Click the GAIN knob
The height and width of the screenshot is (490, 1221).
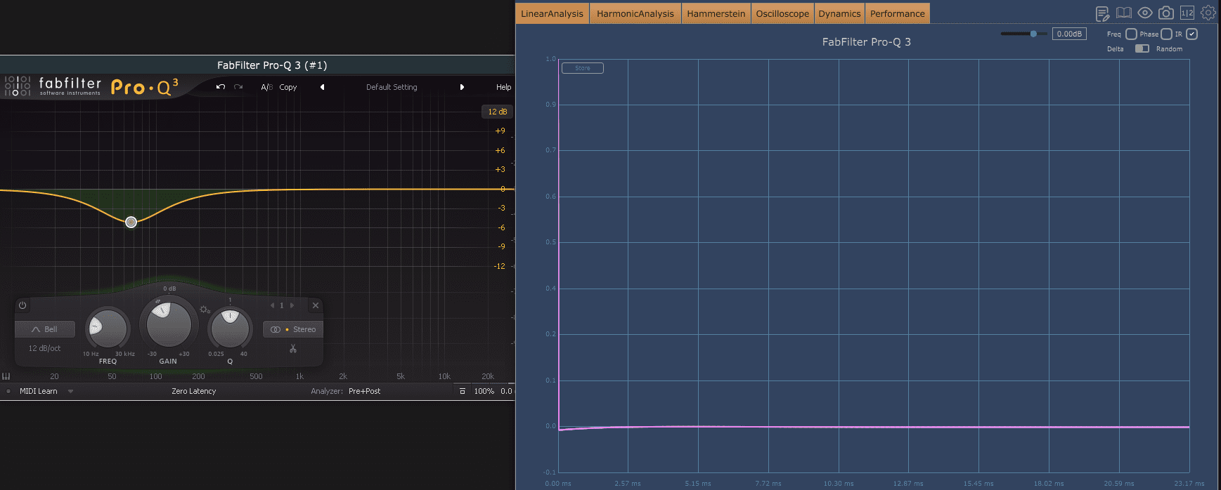[x=169, y=324]
